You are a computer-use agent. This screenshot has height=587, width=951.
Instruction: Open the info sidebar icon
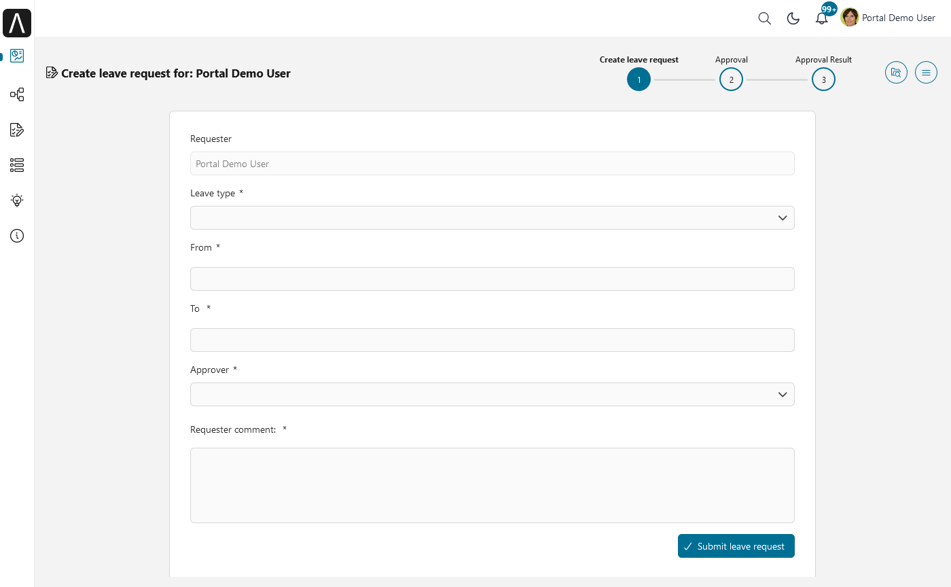[x=17, y=236]
